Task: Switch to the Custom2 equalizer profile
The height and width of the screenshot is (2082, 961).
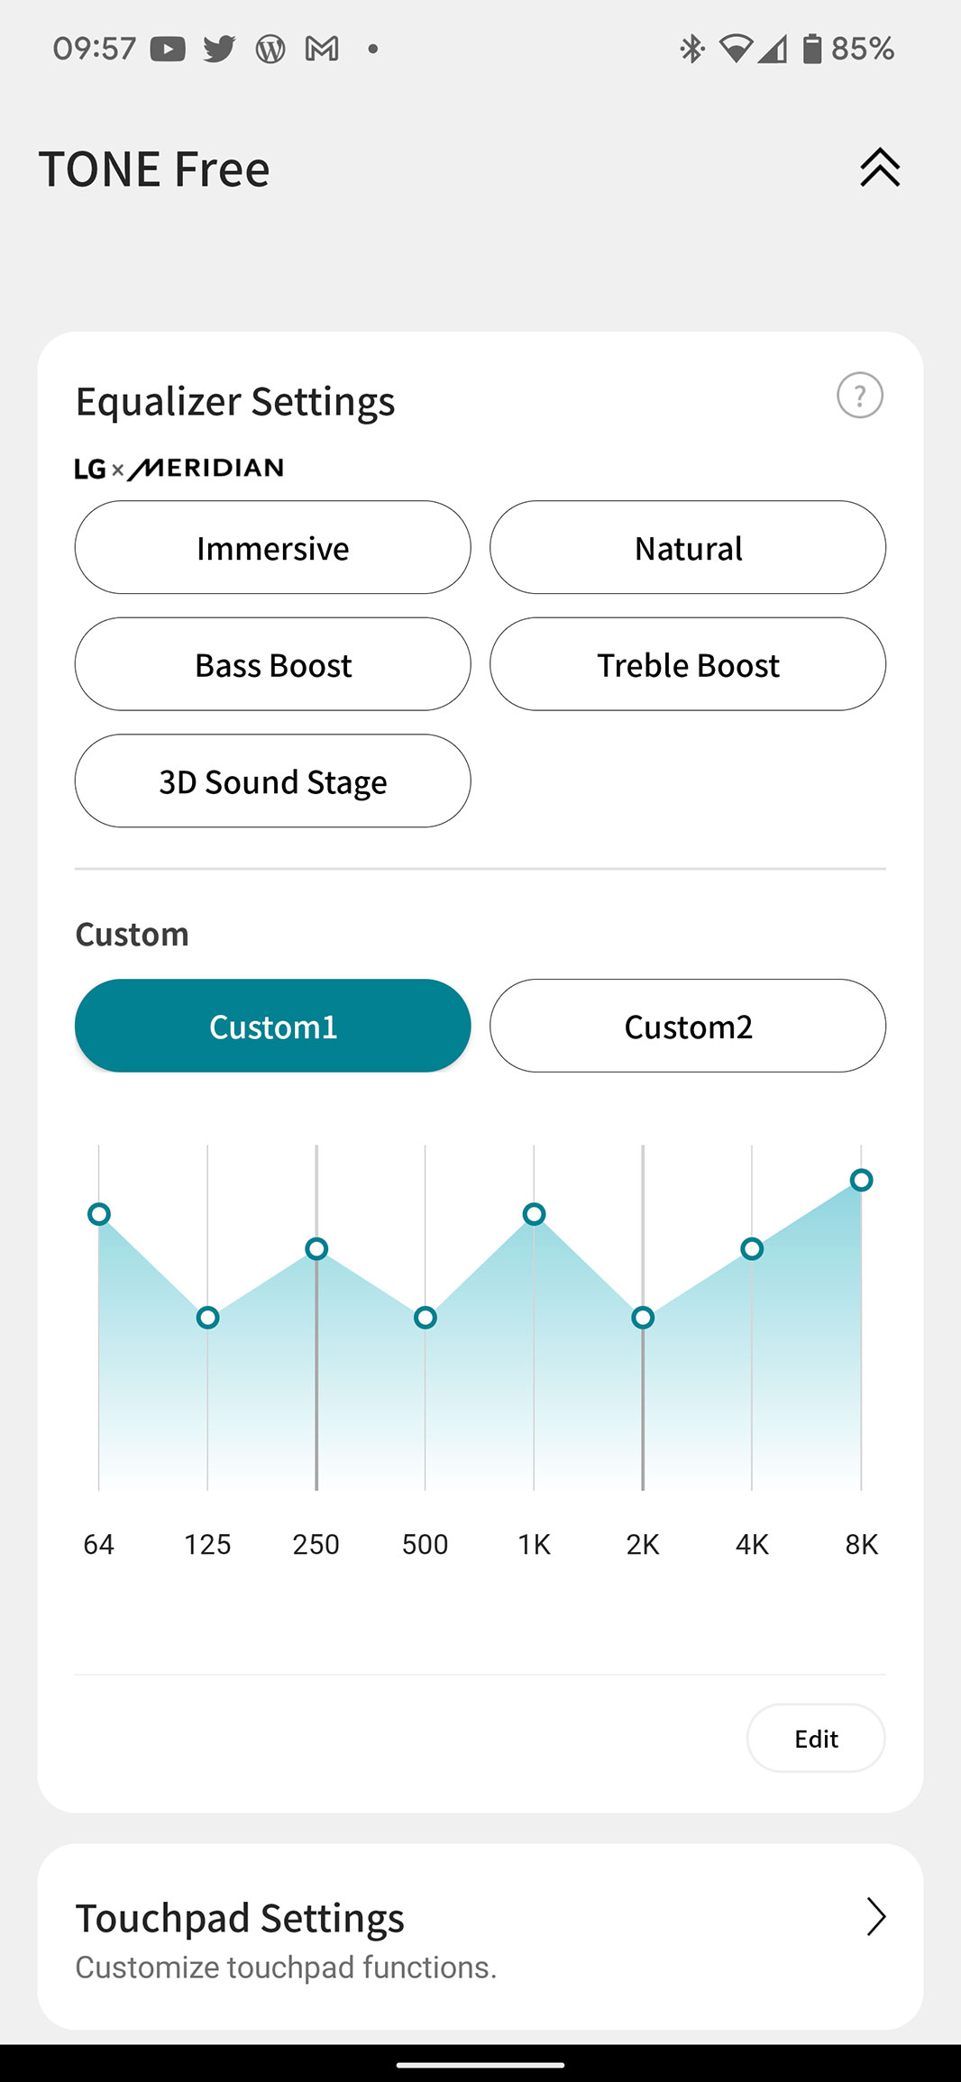Action: coord(688,1026)
